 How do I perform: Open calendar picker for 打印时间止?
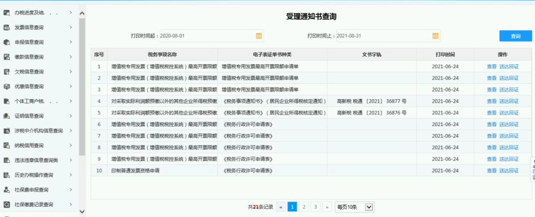point(435,36)
